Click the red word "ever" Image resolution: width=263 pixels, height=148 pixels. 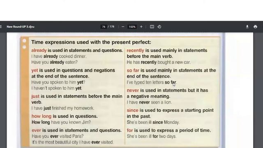(36, 130)
